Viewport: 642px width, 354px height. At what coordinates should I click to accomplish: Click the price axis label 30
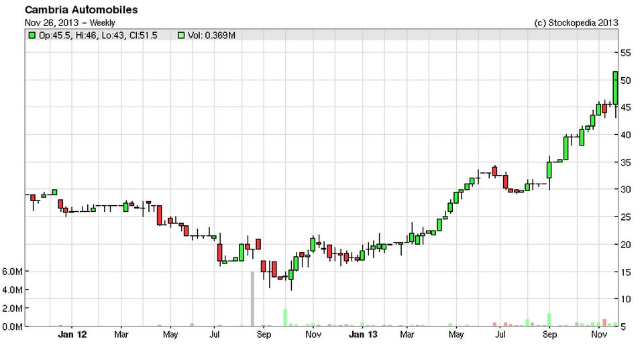[x=626, y=190]
